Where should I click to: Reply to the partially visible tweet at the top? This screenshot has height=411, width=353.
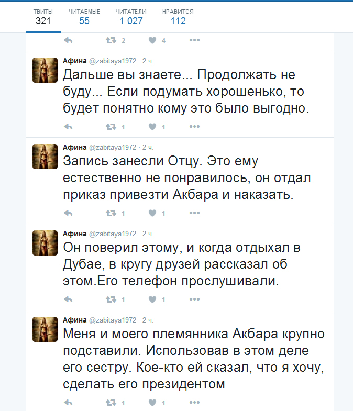pos(68,40)
